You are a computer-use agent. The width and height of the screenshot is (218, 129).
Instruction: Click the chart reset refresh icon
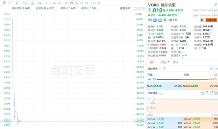pos(136,9)
